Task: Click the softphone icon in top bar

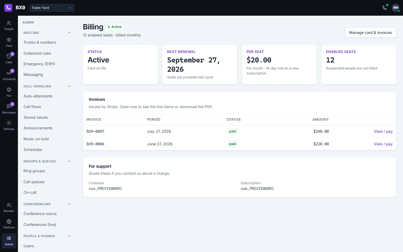Action: (x=385, y=8)
